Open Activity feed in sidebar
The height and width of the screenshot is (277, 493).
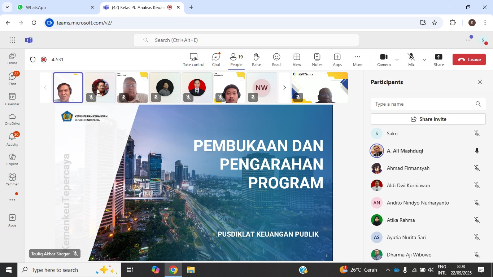(12, 140)
